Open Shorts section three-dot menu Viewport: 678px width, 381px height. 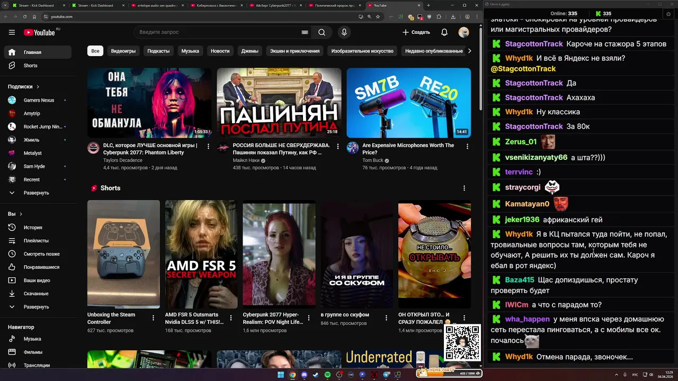pyautogui.click(x=465, y=188)
